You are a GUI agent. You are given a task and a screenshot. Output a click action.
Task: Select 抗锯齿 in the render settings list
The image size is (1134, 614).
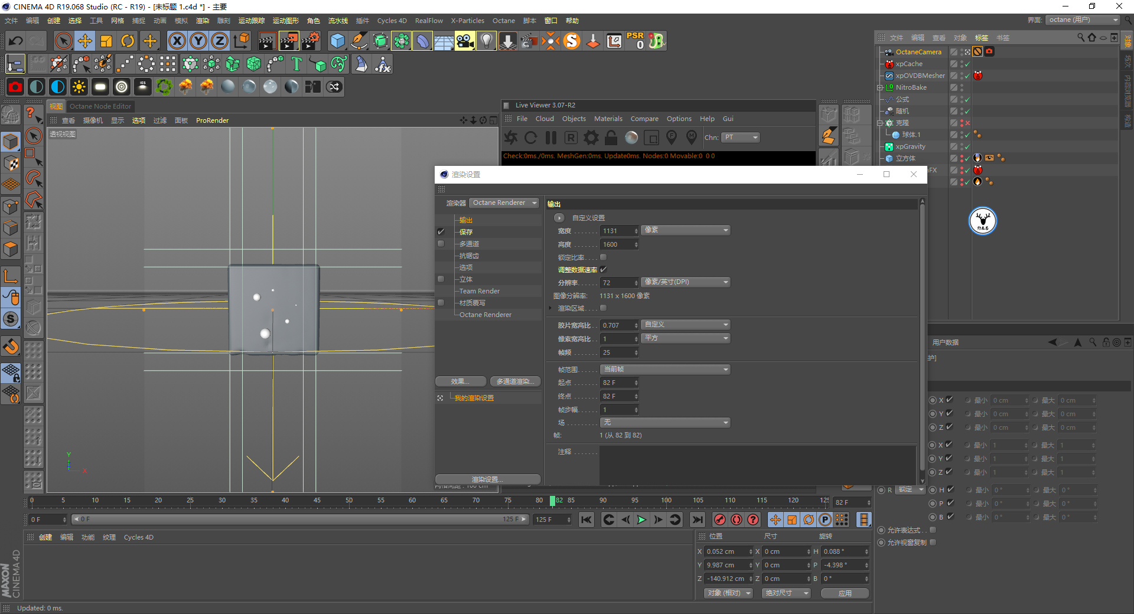(x=470, y=256)
